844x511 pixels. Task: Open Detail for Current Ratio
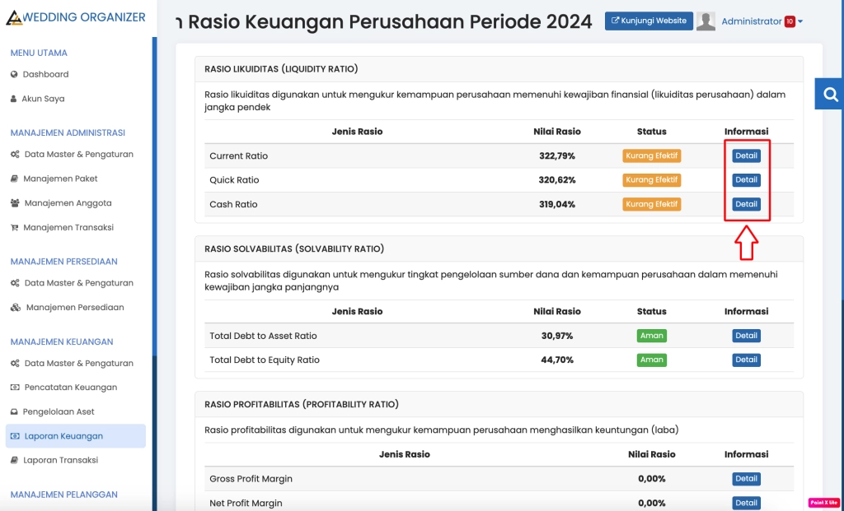(746, 156)
